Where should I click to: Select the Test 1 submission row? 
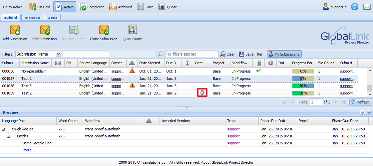tap(179, 79)
